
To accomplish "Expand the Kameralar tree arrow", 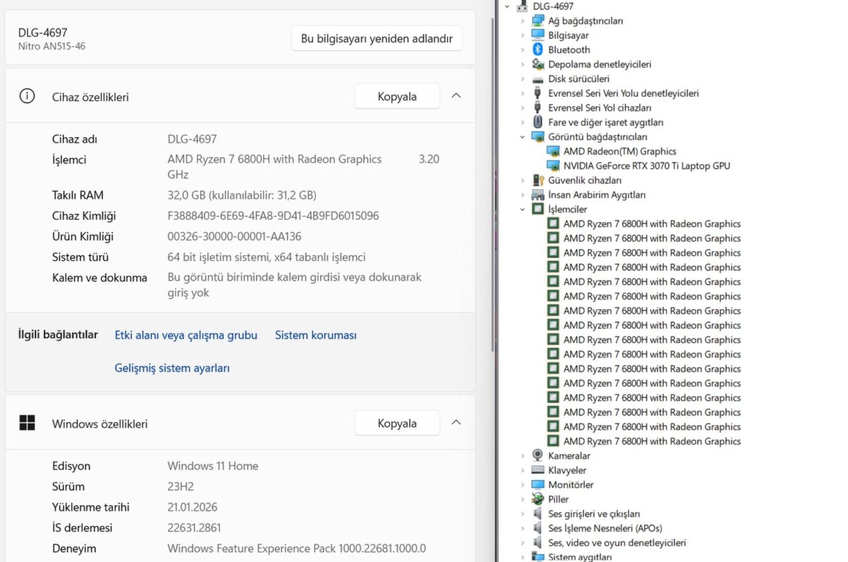I will point(523,456).
